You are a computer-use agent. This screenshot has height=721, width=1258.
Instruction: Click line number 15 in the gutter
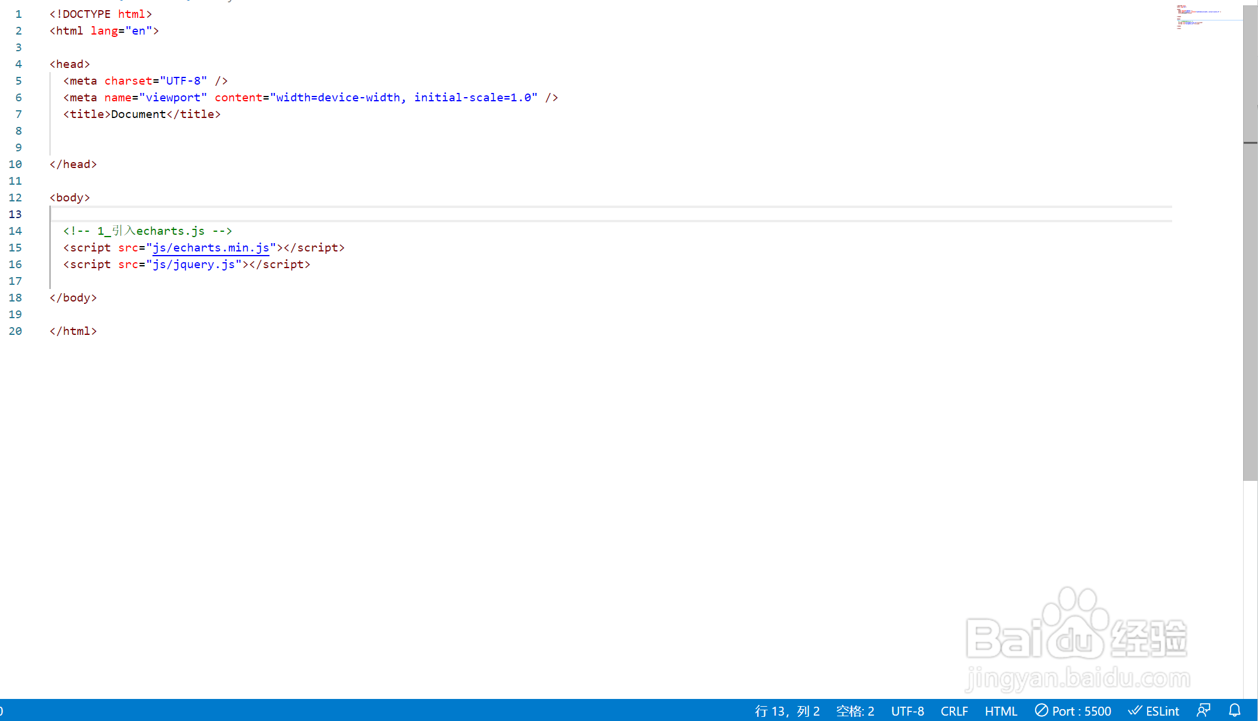[x=16, y=248]
